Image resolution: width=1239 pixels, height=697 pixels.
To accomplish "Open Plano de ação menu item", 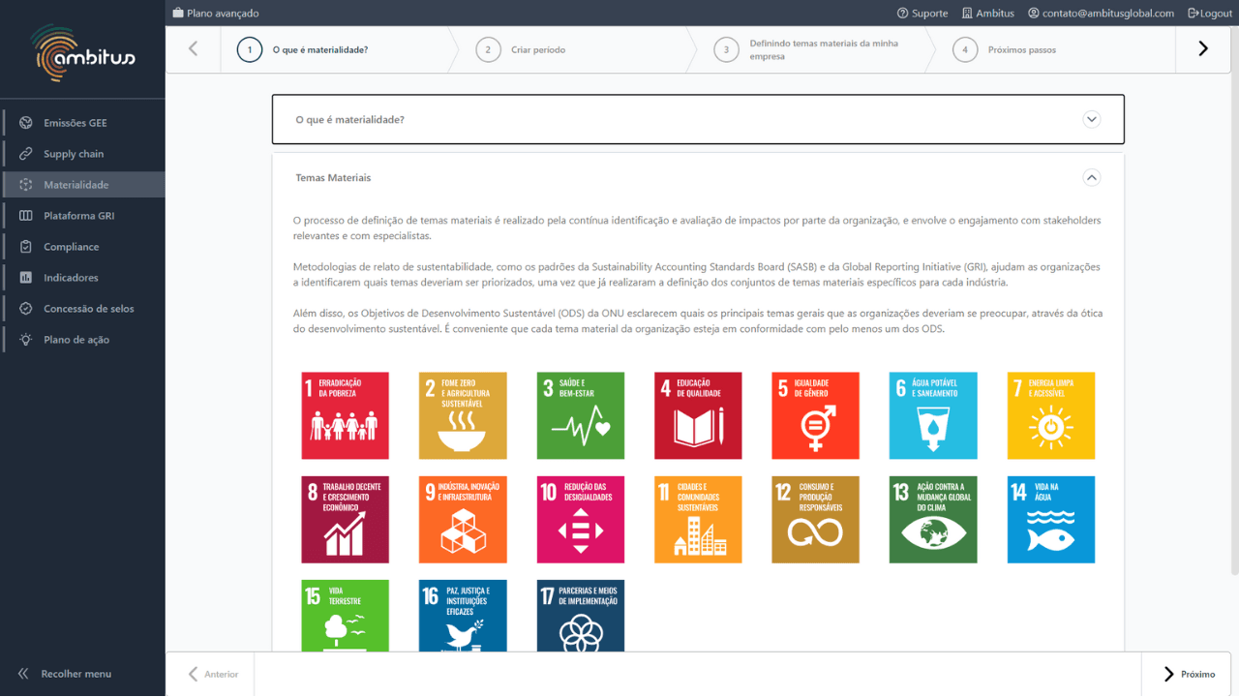I will [83, 340].
